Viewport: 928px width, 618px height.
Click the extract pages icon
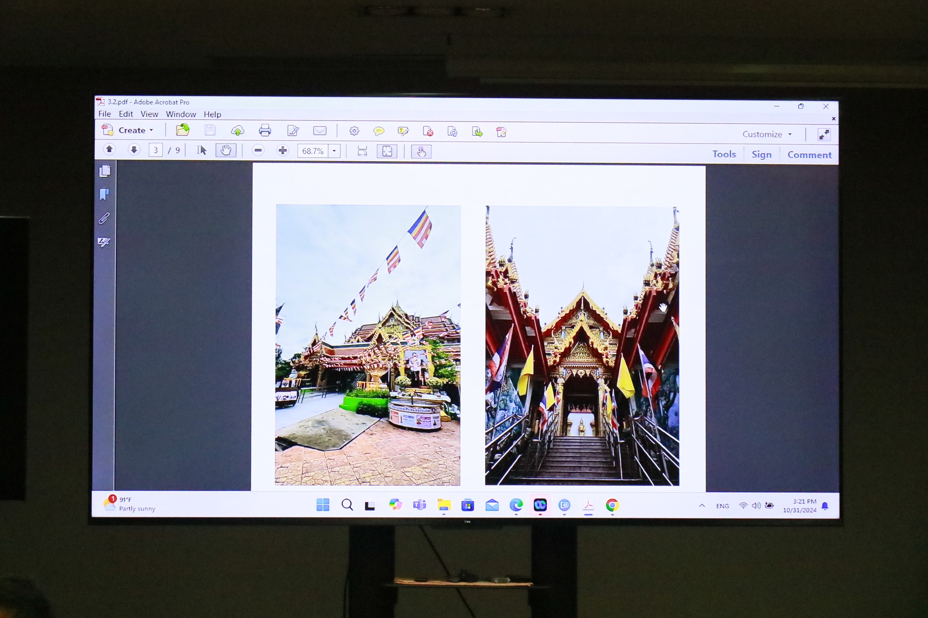(x=477, y=132)
